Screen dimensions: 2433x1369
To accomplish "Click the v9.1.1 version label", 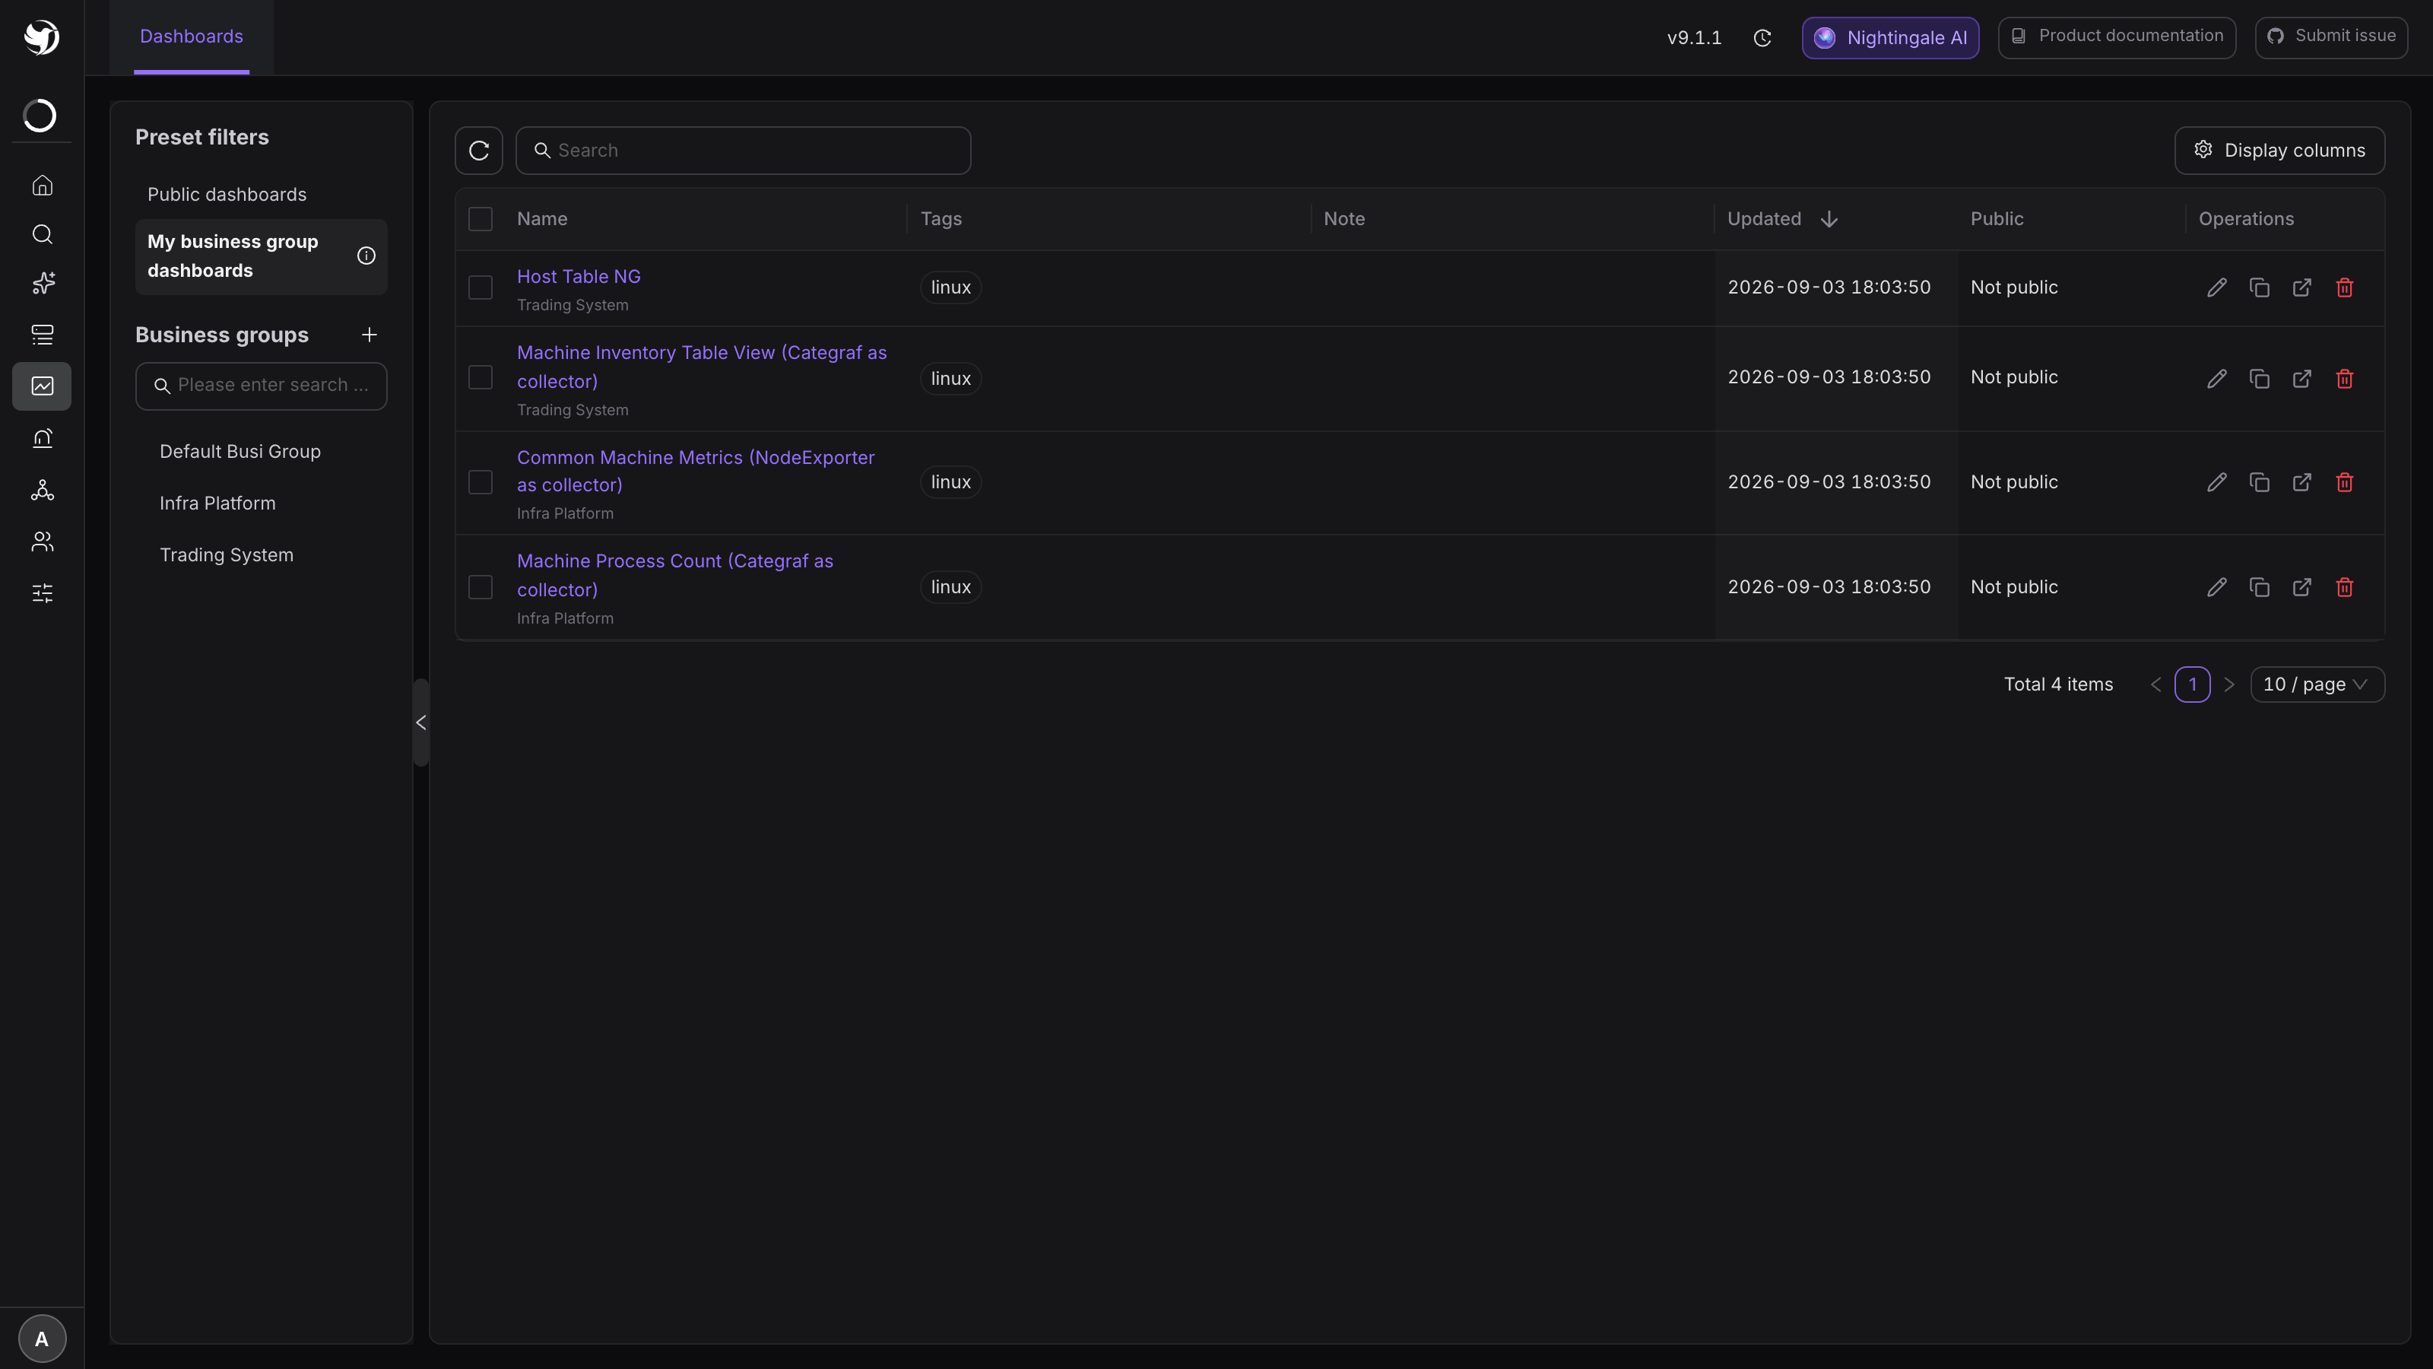I will (1695, 38).
